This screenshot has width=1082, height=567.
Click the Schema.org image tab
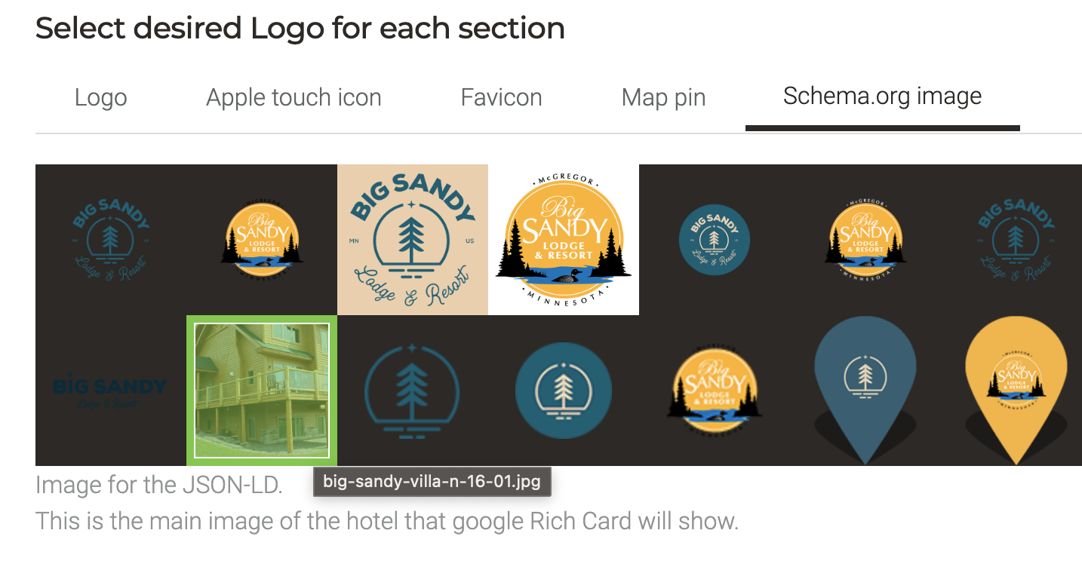pyautogui.click(x=882, y=97)
